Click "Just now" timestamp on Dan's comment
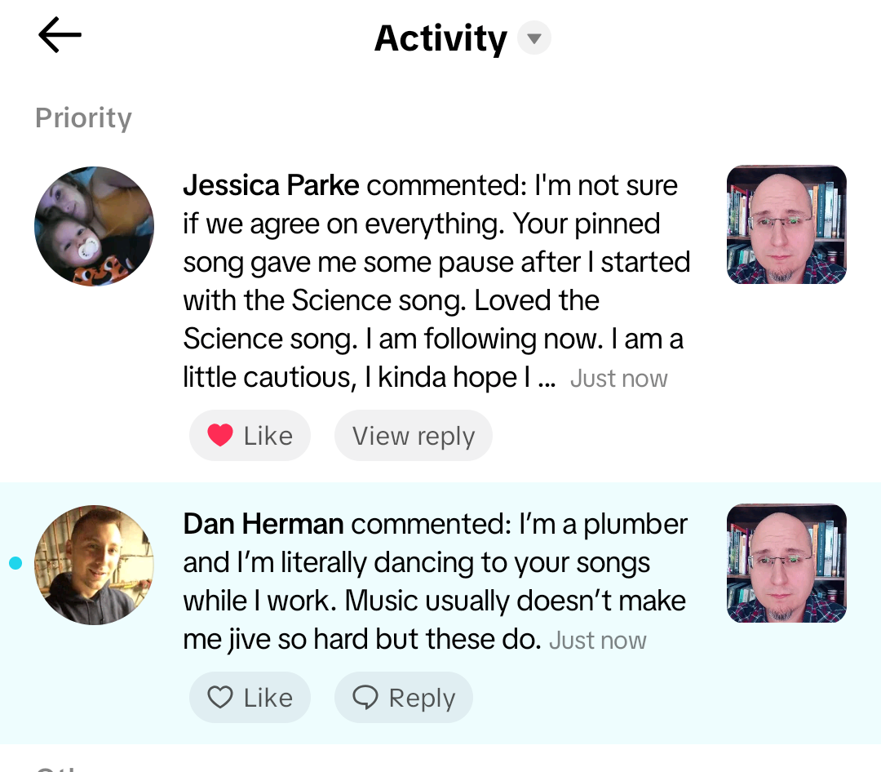The width and height of the screenshot is (881, 772). (597, 641)
